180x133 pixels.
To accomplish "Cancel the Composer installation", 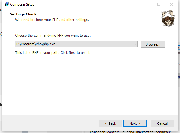I will pyautogui.click(x=162, y=123).
